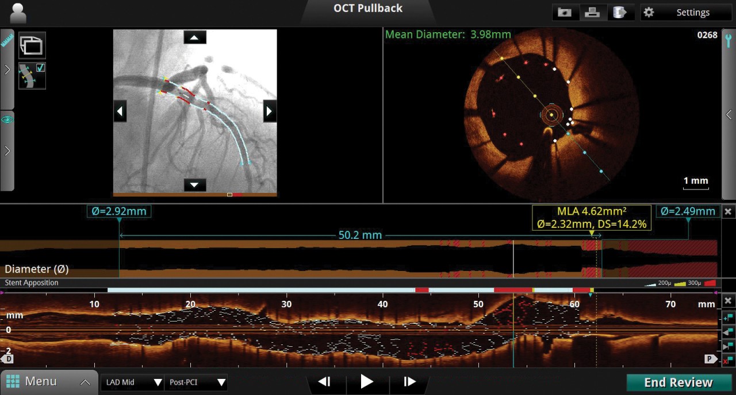
Task: Click the print icon in top bar
Action: tap(592, 13)
